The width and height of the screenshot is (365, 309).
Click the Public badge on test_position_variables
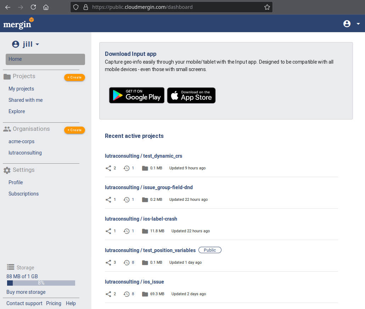tap(210, 250)
